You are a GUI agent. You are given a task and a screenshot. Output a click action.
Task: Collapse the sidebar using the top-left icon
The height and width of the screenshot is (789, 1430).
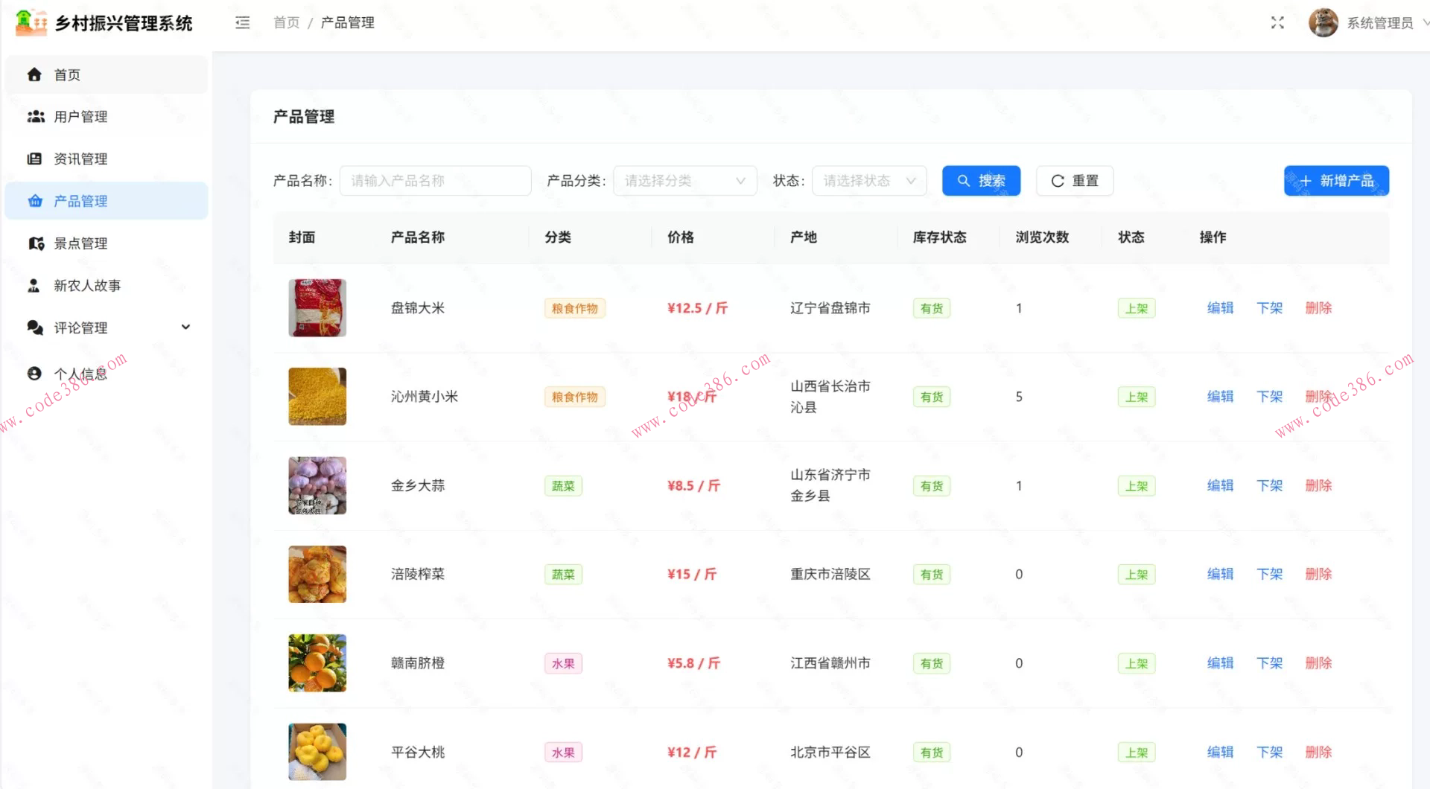coord(242,23)
